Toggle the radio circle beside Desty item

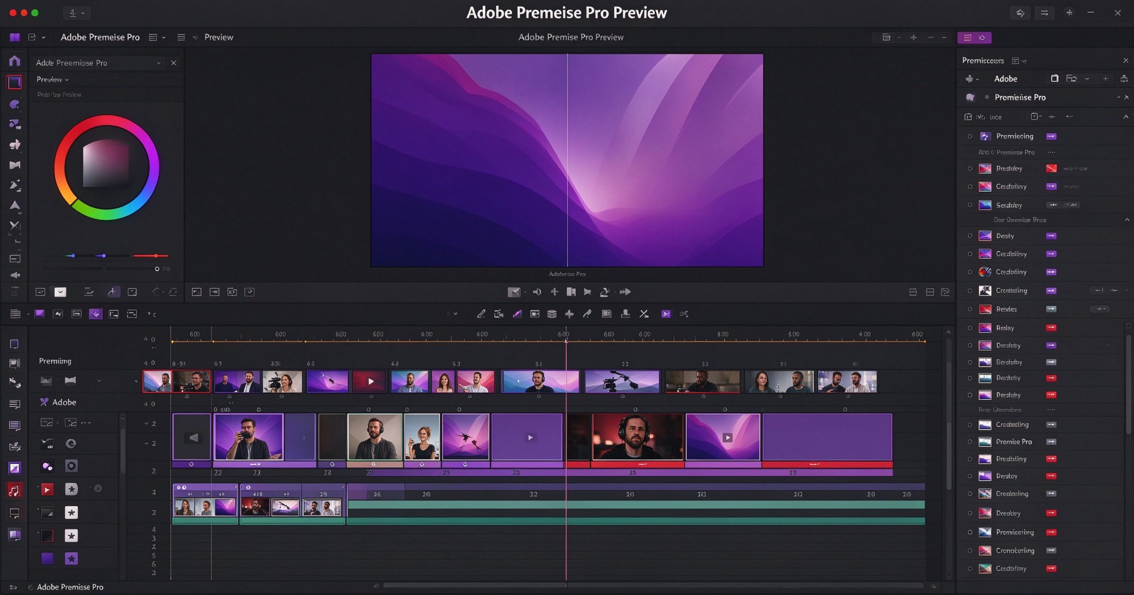click(970, 236)
